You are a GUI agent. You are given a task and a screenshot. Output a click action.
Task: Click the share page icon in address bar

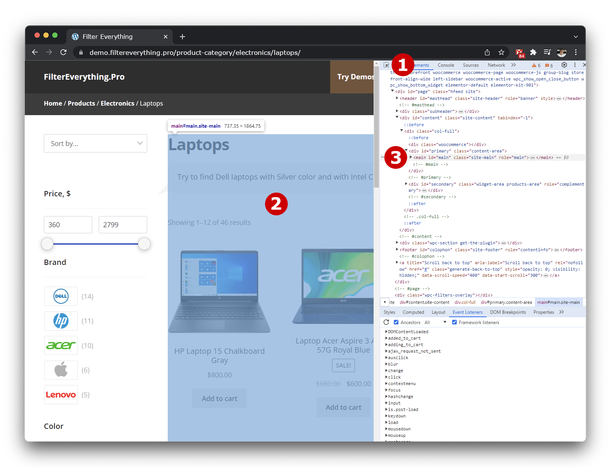tap(487, 52)
